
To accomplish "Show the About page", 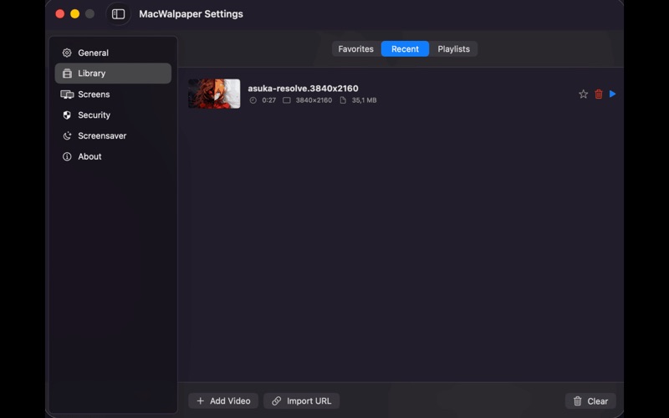I will (x=113, y=156).
